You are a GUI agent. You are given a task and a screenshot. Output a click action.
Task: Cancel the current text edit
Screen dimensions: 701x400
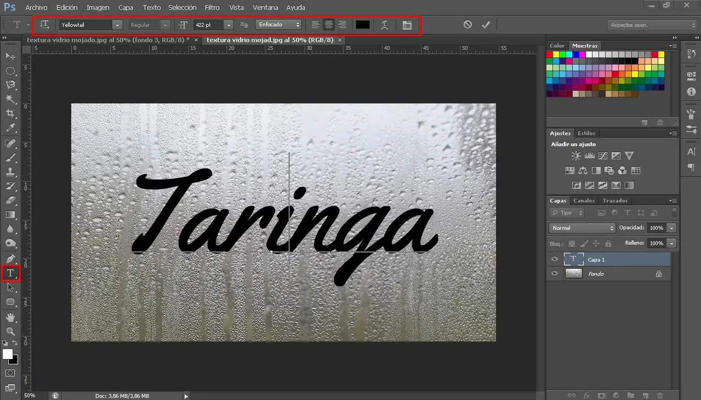[x=468, y=25]
